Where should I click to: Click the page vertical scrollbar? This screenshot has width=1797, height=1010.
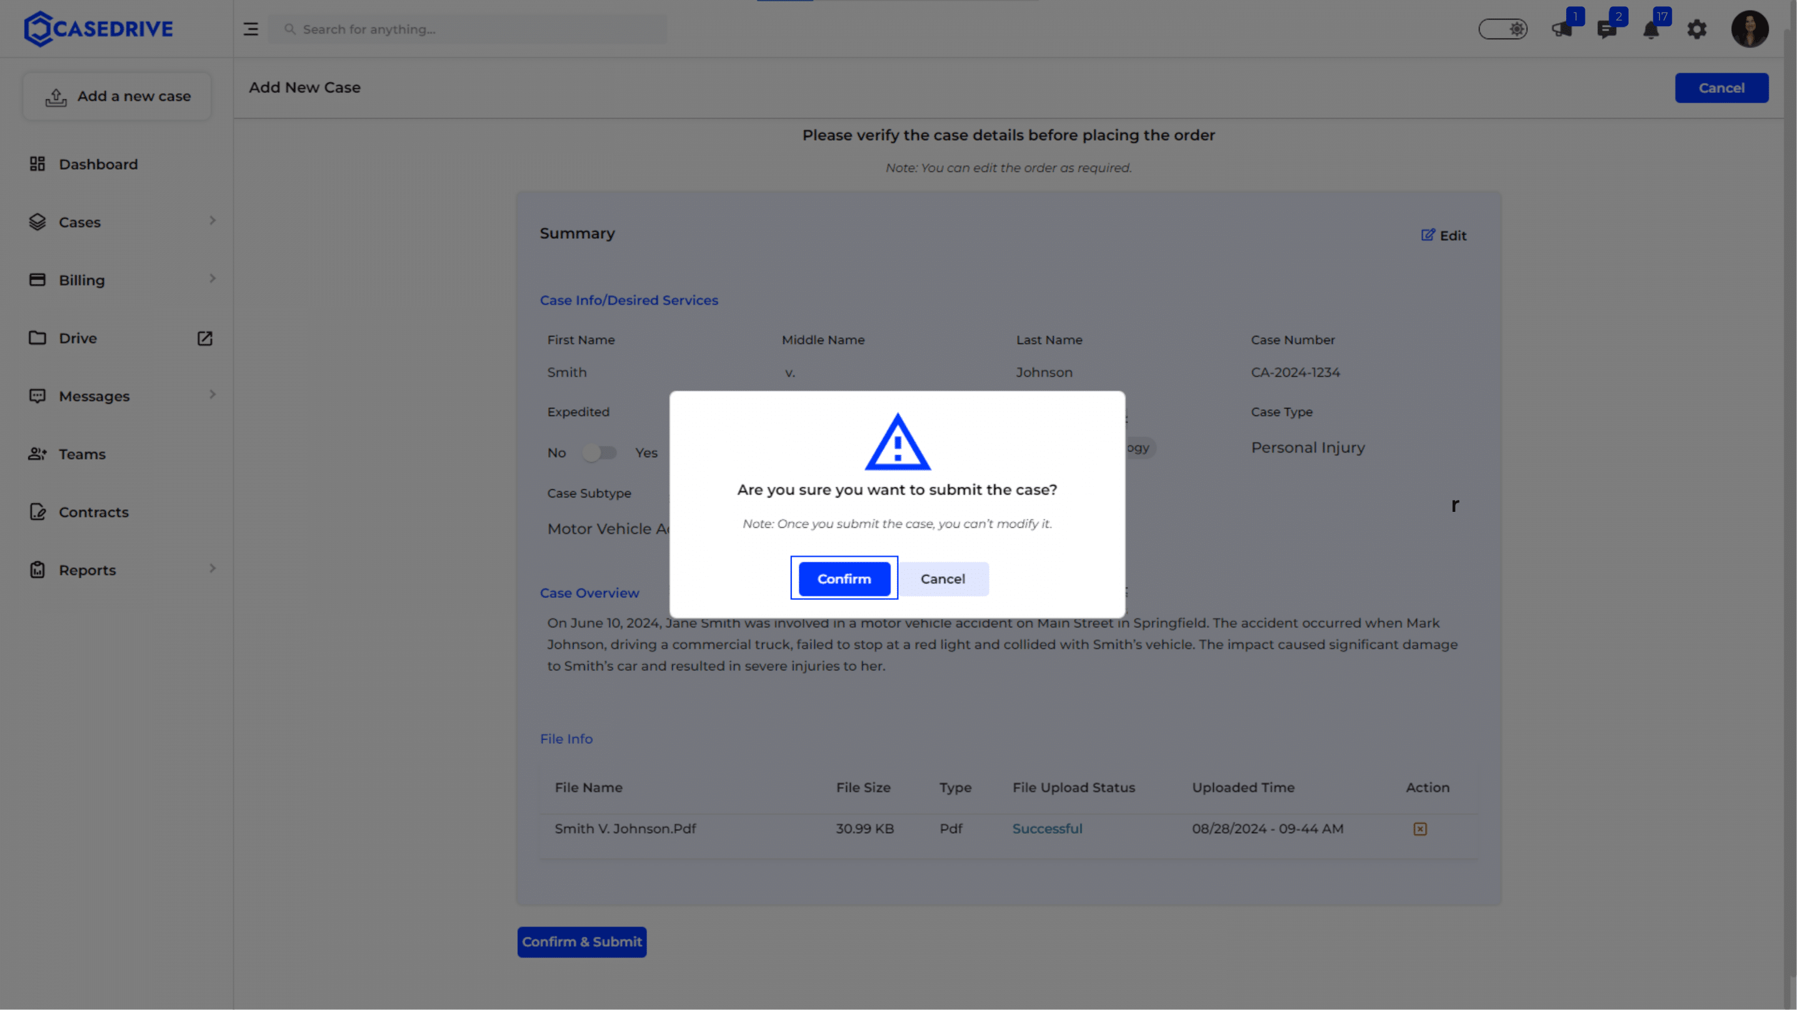[1790, 504]
